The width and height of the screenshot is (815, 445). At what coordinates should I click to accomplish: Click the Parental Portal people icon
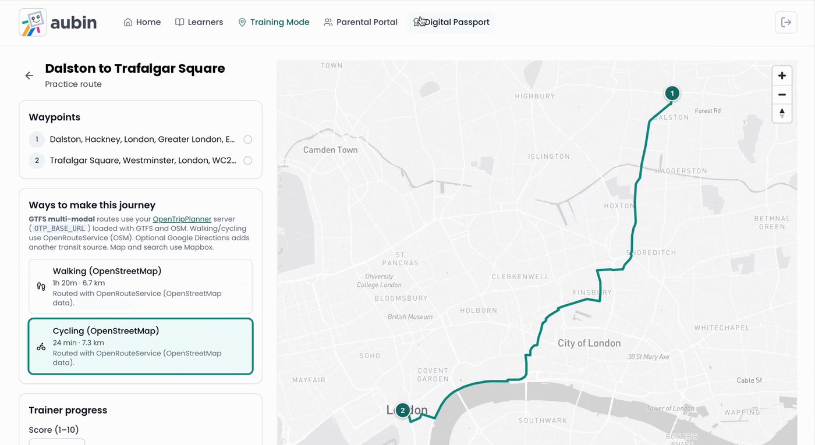[328, 22]
